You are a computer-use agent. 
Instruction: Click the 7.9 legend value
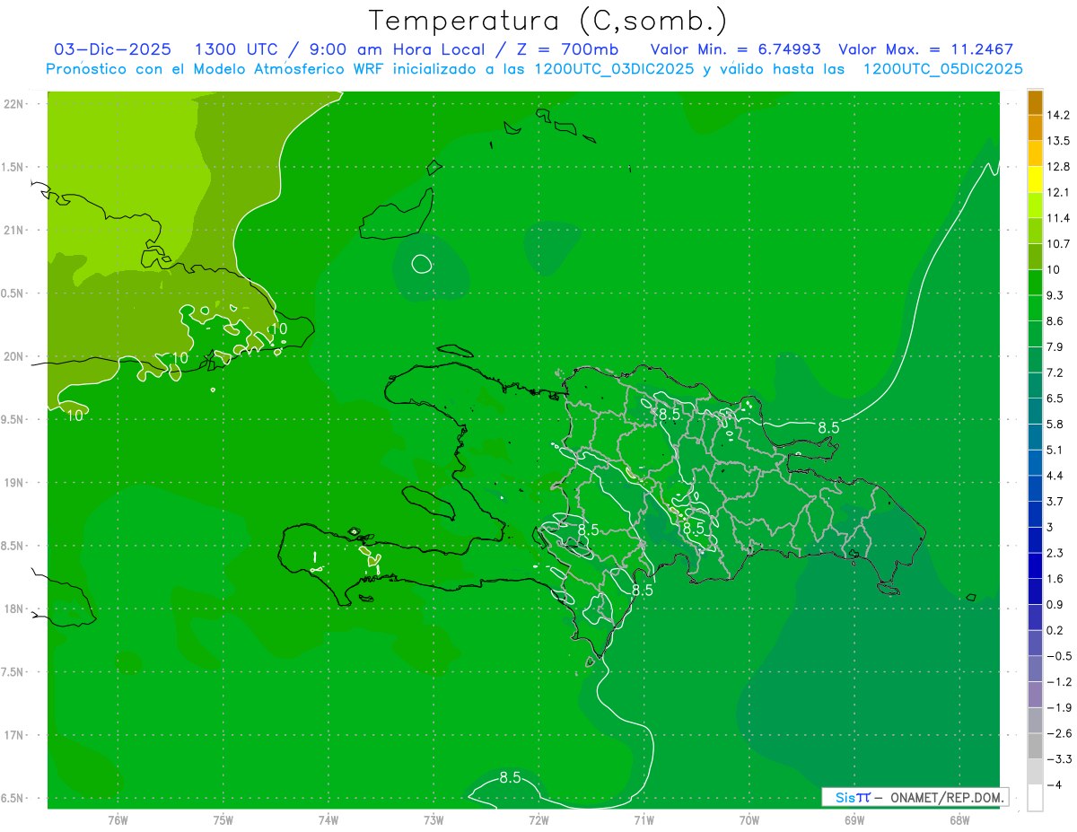coord(1055,347)
